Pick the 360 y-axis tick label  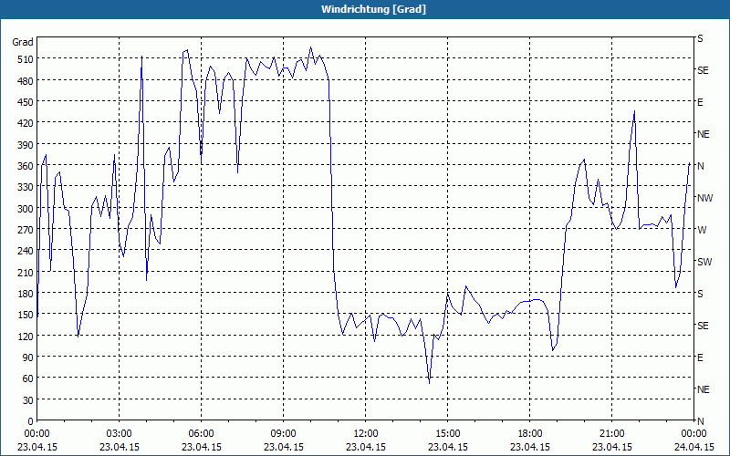26,166
